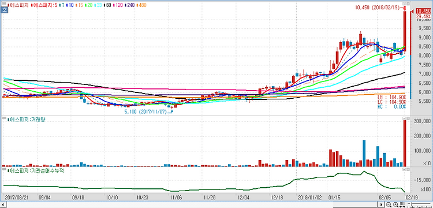Image resolution: width=433 pixels, height=208 pixels.
Task: Click the 'LH : 104.90%' stat line
Action: tap(392, 98)
